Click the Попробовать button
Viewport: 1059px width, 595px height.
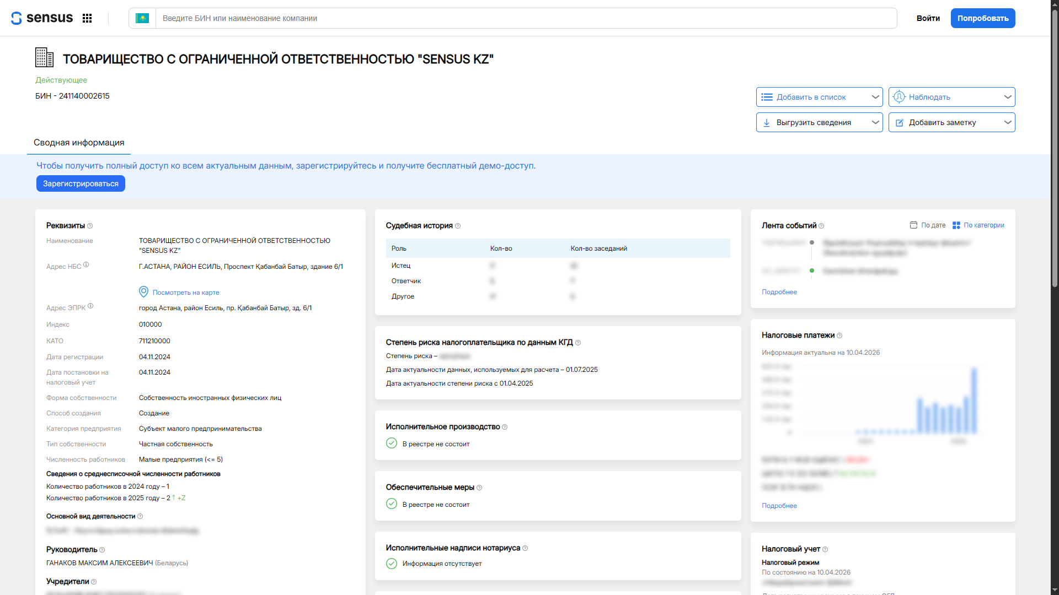(982, 18)
